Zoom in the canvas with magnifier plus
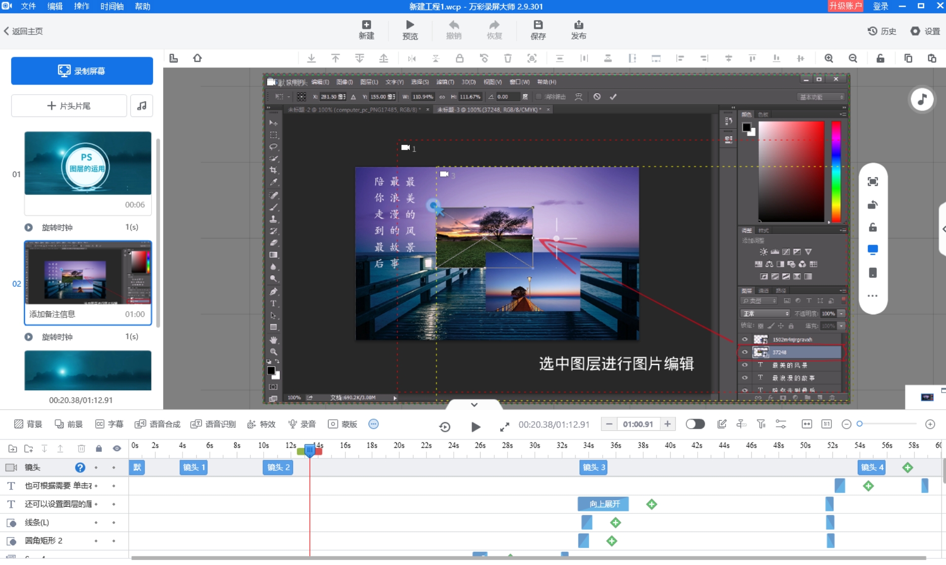Screen dimensions: 946x565 [x=829, y=58]
